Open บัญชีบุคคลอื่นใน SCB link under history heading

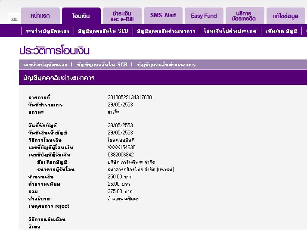[102, 65]
